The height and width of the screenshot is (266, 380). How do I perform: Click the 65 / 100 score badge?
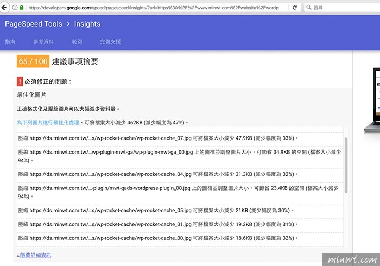[33, 61]
